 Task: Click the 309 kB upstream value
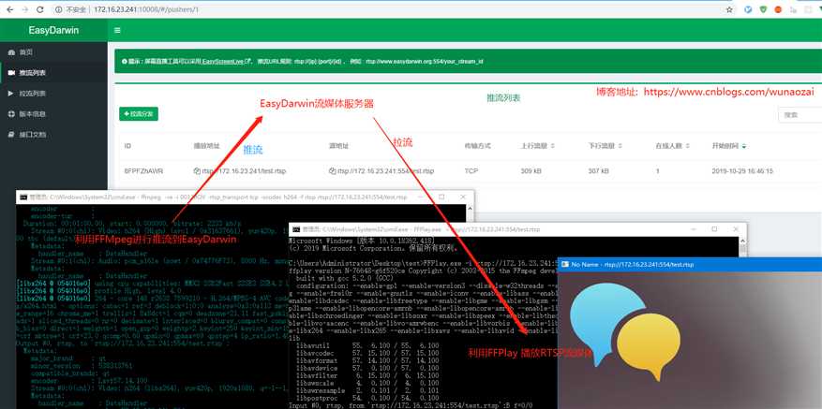pos(531,170)
